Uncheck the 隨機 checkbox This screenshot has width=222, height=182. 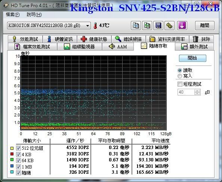[x=18, y=173]
